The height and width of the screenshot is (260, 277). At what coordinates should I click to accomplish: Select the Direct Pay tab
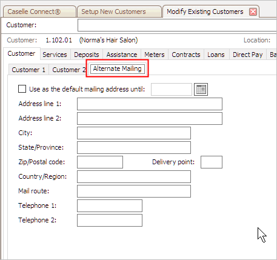247,55
